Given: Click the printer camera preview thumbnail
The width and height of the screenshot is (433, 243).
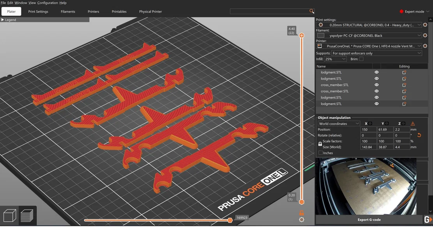Looking at the screenshot, I should tap(366, 186).
